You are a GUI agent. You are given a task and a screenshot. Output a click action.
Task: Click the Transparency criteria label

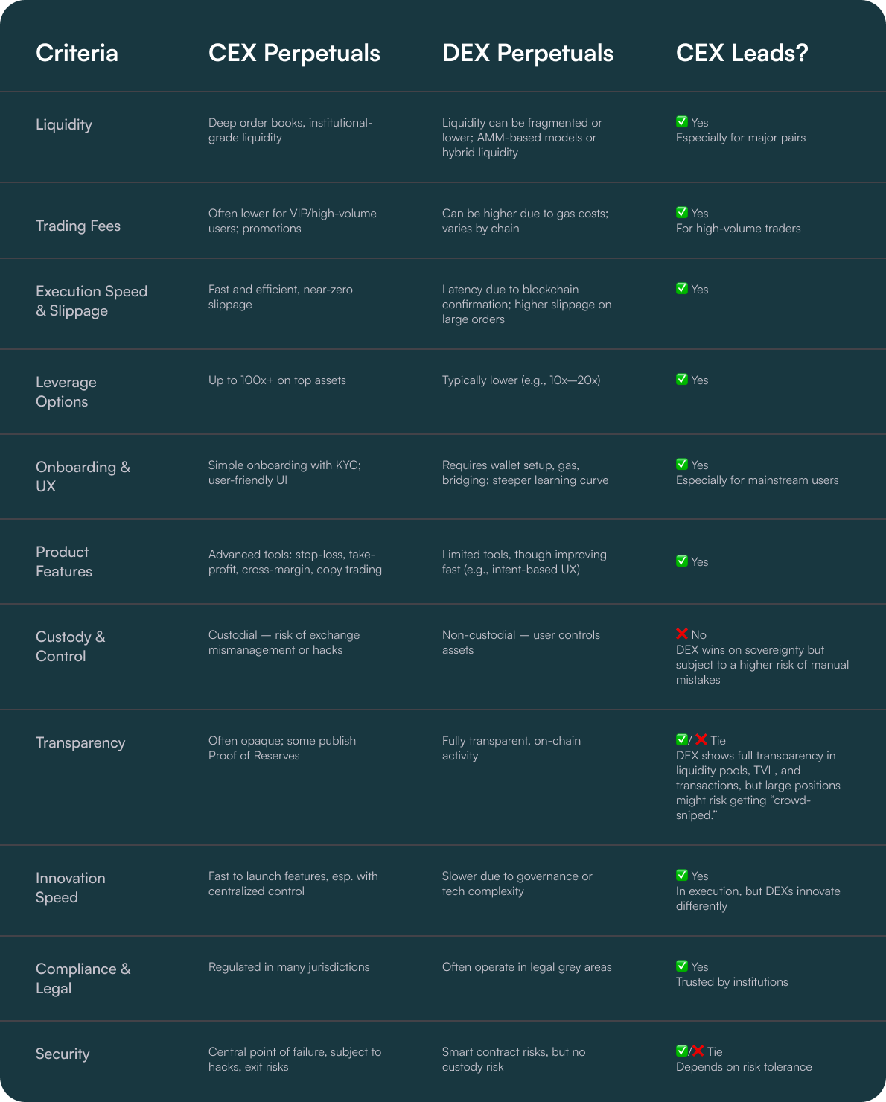pos(80,742)
